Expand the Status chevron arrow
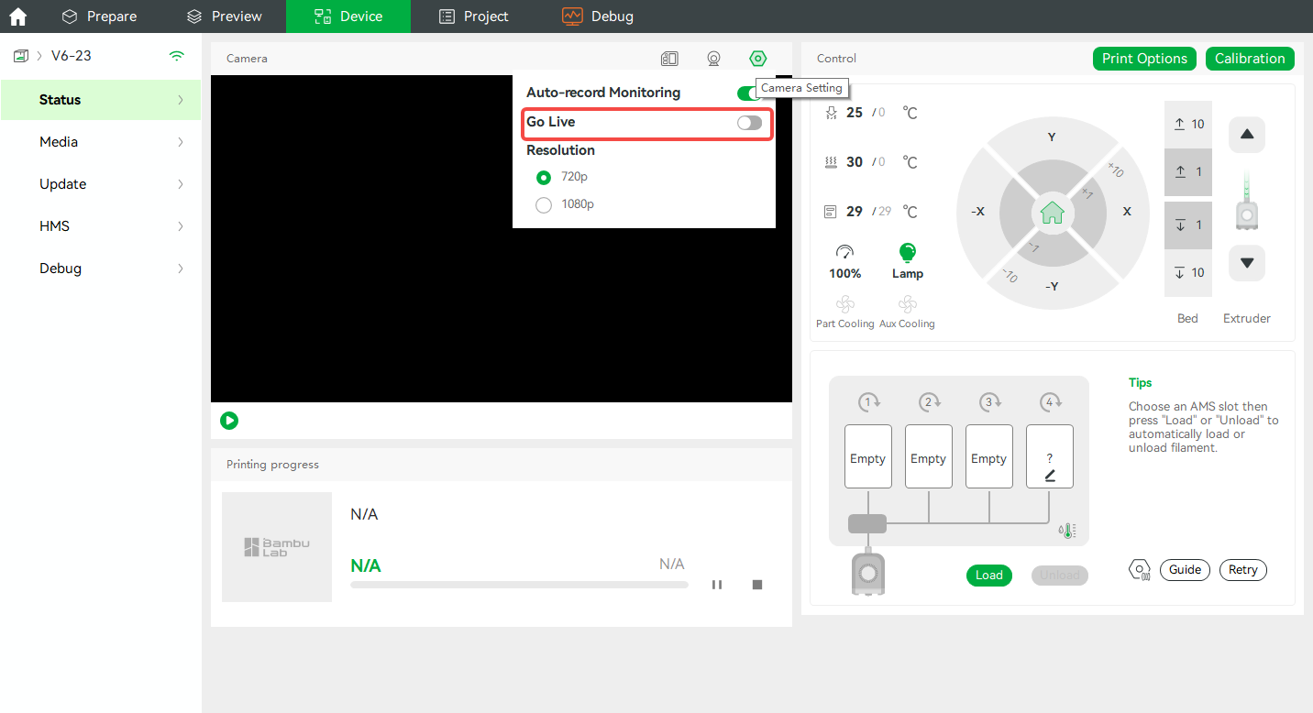Screen dimensions: 1313x713 point(181,100)
